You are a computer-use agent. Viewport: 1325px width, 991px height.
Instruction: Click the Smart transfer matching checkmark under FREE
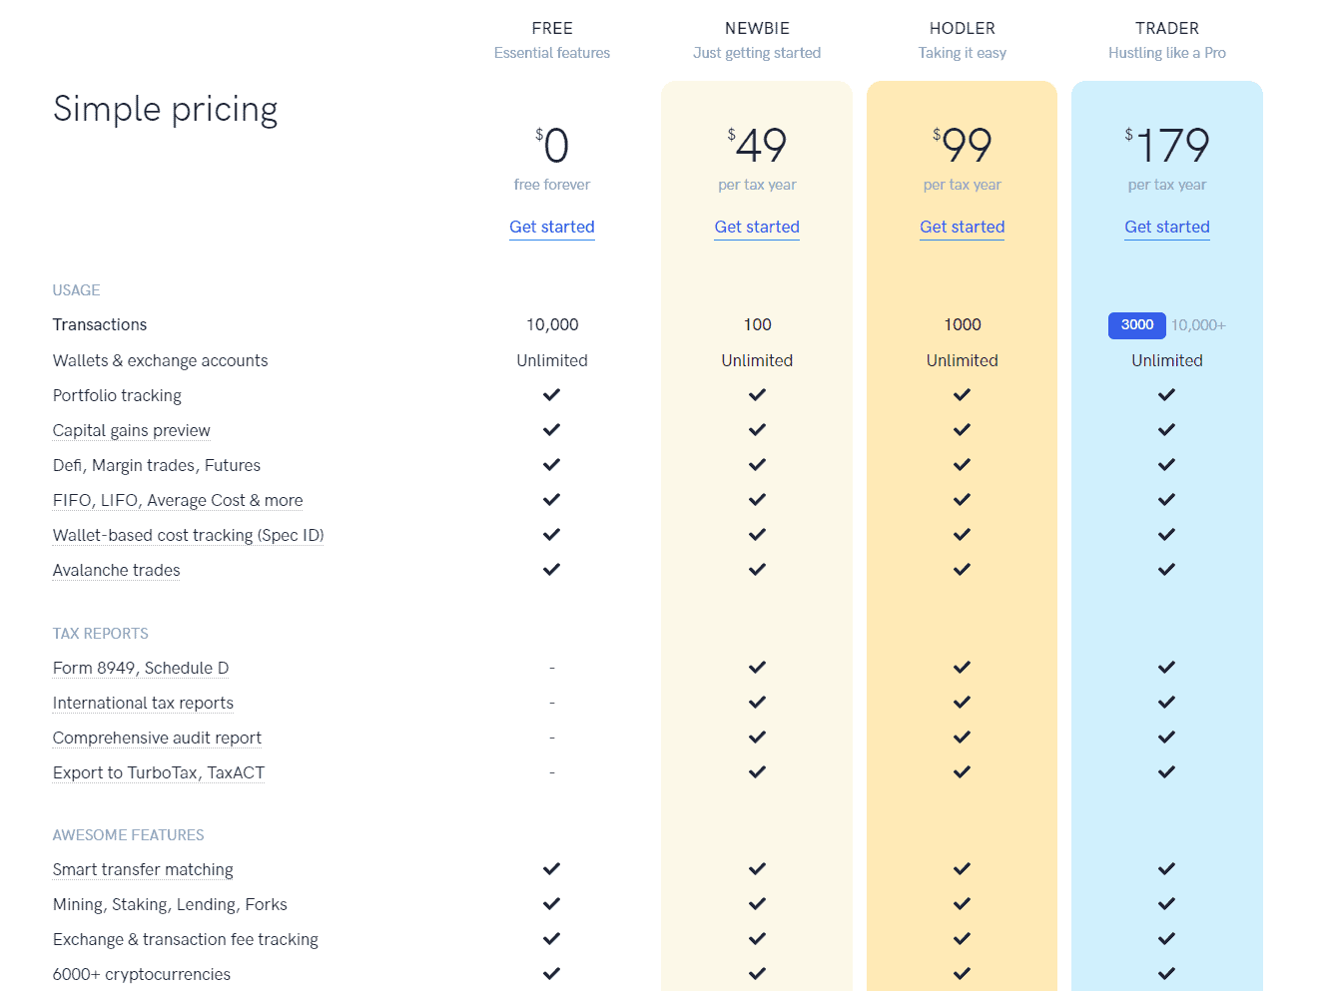[551, 868]
